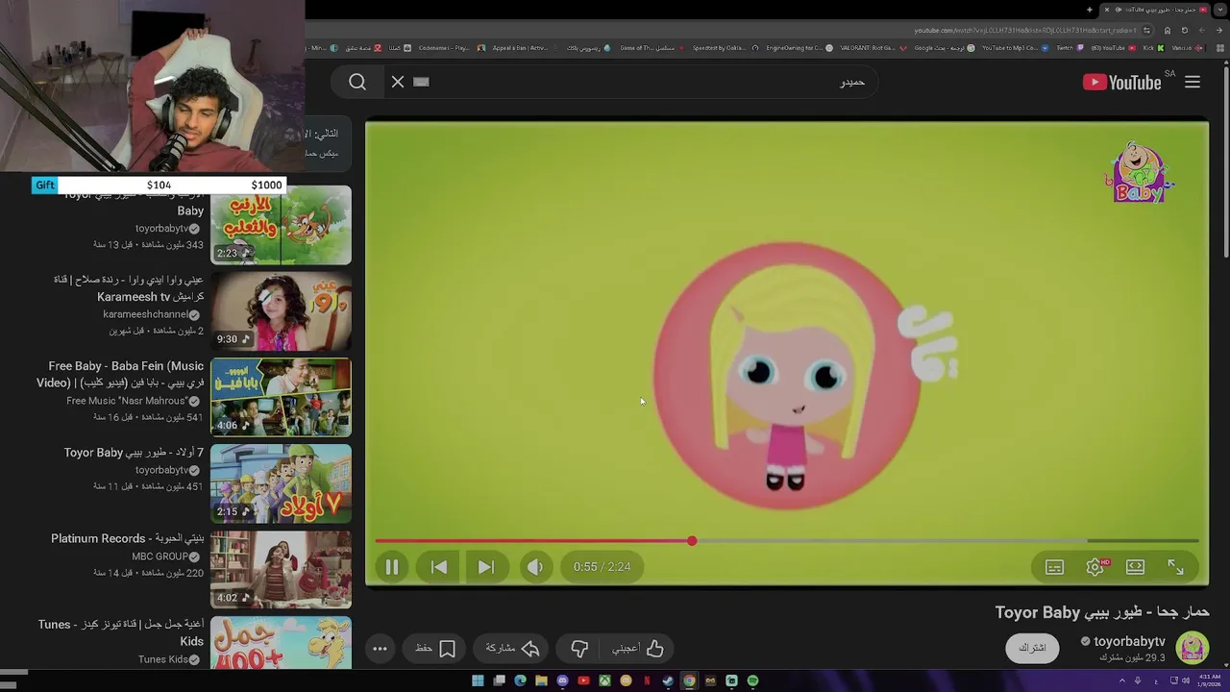Image resolution: width=1230 pixels, height=692 pixels.
Task: Expand the system tray hidden icons
Action: pyautogui.click(x=1121, y=680)
